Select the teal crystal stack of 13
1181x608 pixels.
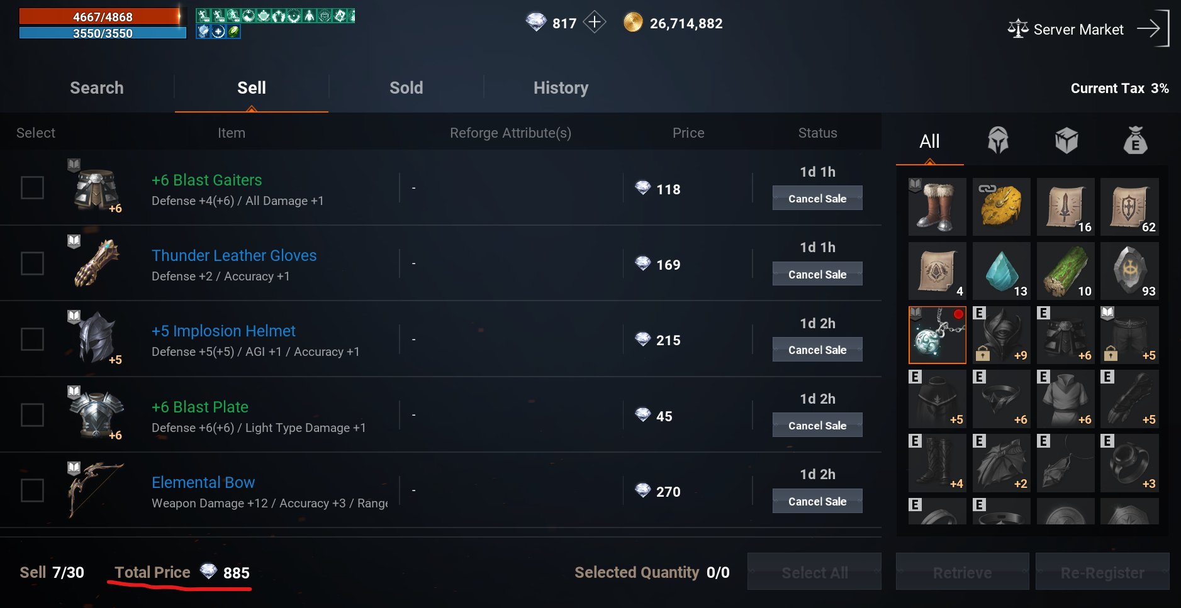pyautogui.click(x=1001, y=271)
